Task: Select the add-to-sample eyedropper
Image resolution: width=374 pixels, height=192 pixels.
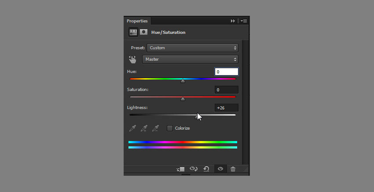Action: pos(144,128)
